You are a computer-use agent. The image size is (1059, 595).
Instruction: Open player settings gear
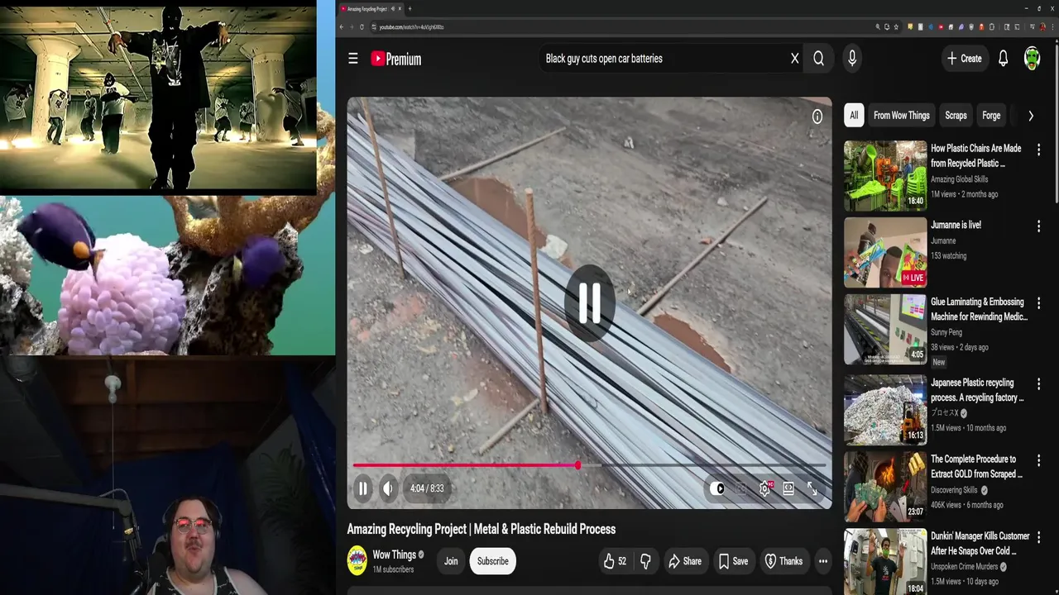[765, 488]
